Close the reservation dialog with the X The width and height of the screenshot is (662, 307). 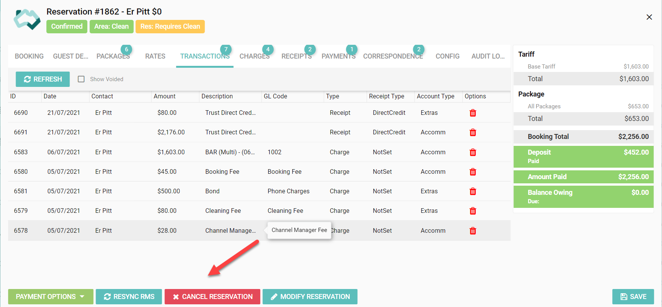(649, 17)
